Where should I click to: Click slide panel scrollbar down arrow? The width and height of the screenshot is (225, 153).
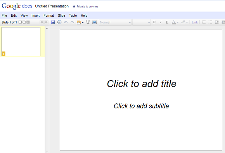click(x=47, y=152)
